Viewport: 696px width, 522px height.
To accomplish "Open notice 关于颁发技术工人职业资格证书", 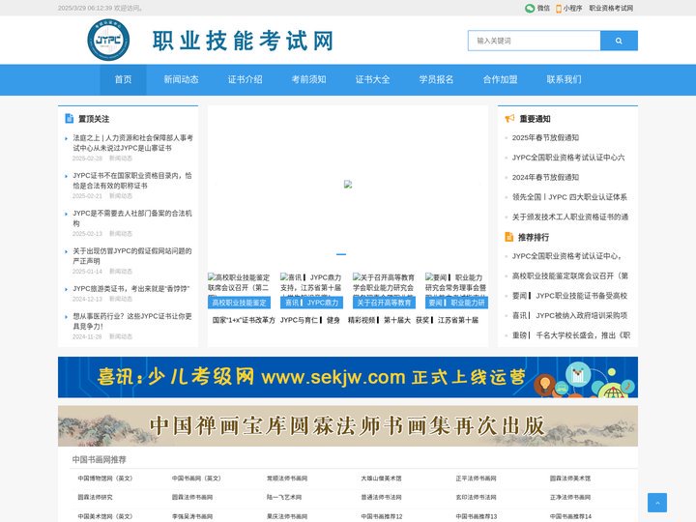I will click(570, 217).
